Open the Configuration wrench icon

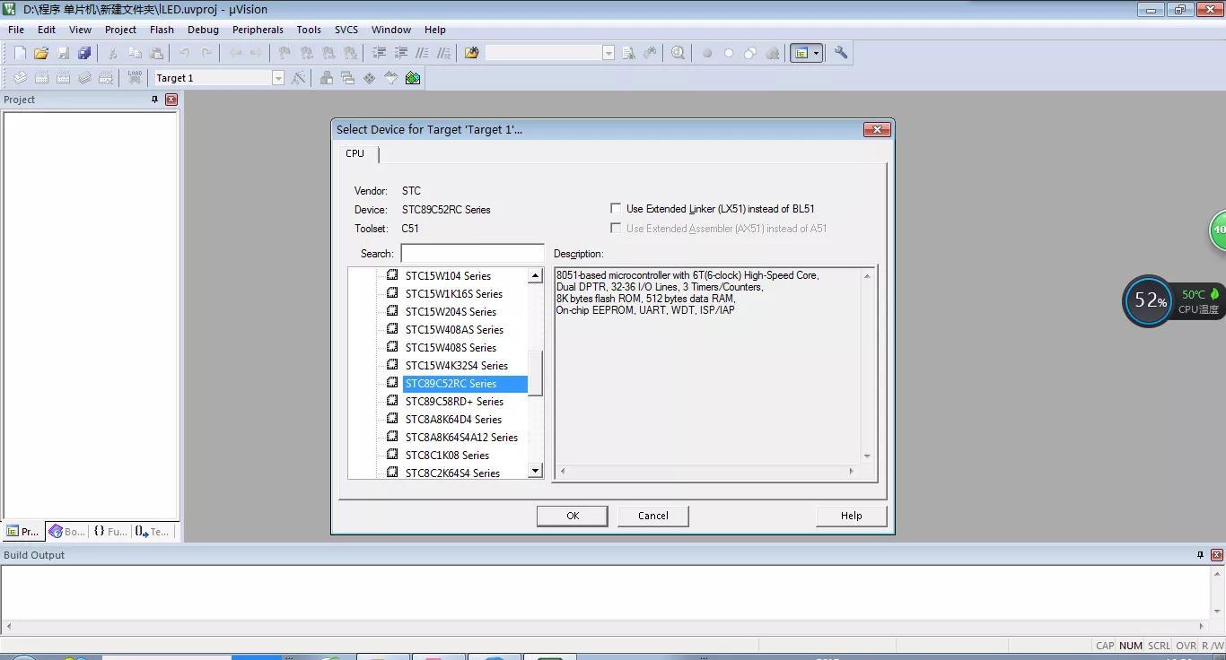point(841,53)
